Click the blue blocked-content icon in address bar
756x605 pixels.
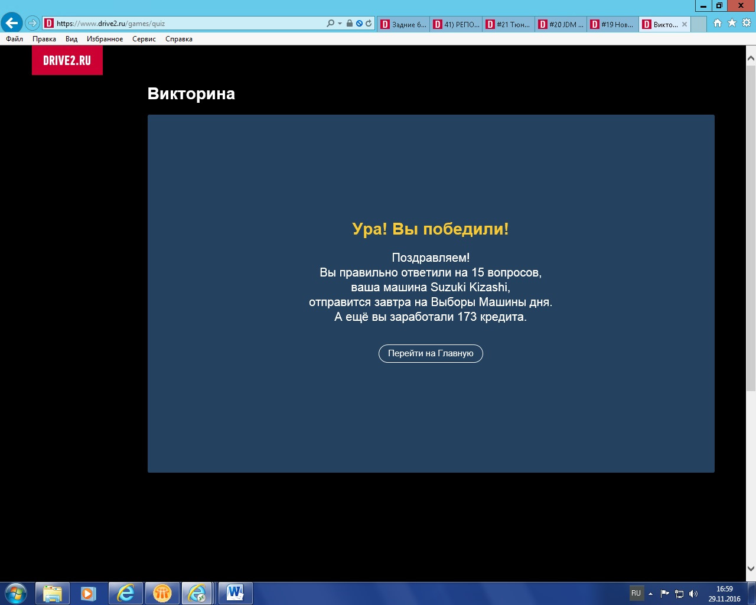(x=359, y=24)
